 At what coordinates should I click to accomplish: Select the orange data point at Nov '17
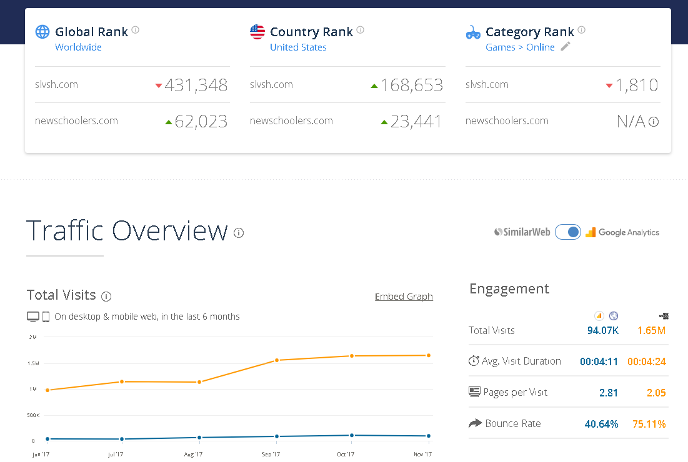coord(429,355)
